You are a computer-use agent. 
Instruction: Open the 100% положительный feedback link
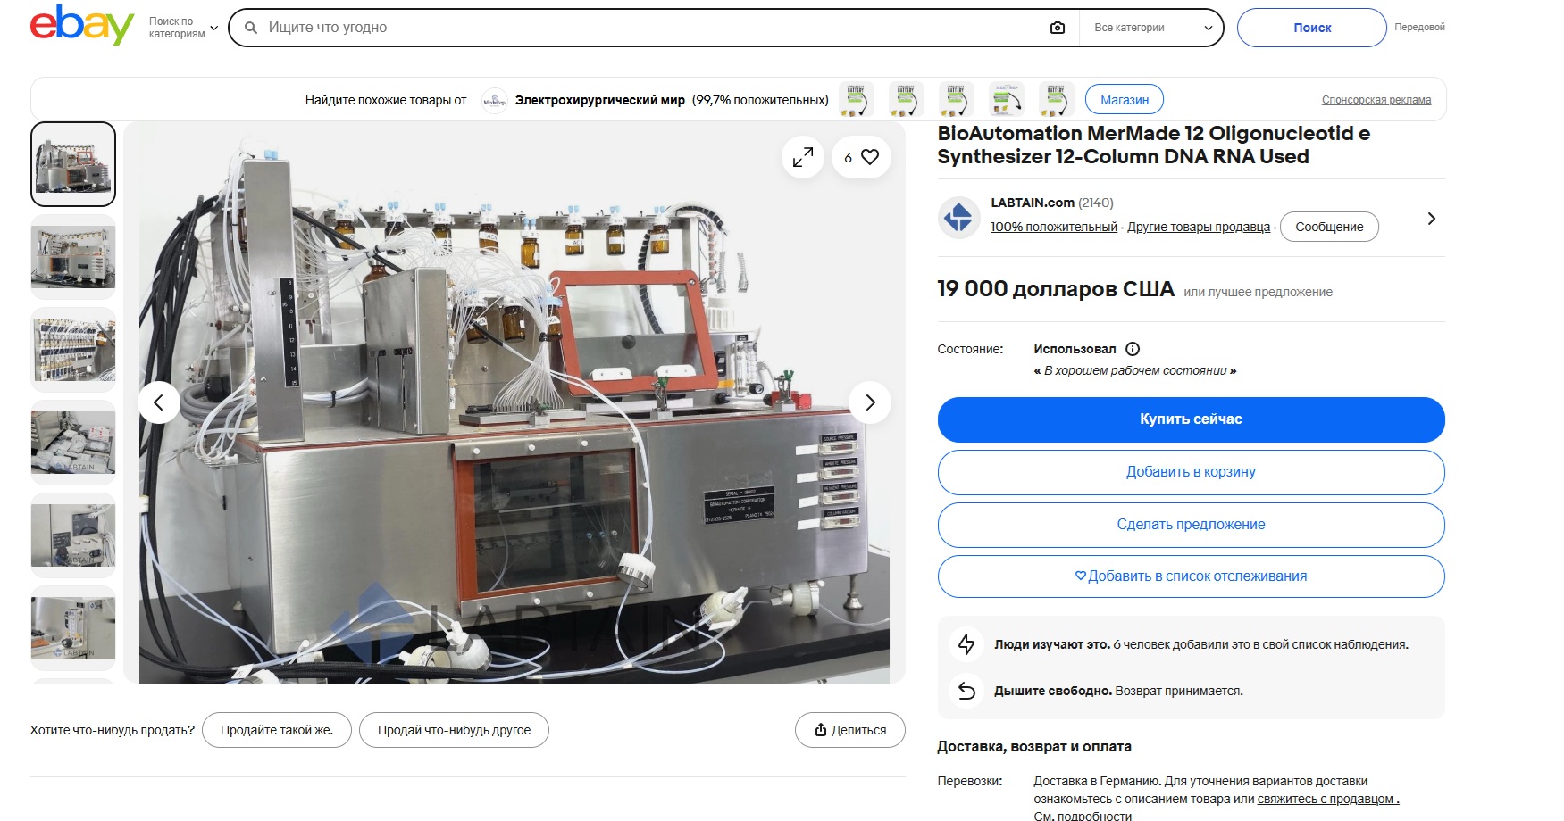pos(1054,227)
